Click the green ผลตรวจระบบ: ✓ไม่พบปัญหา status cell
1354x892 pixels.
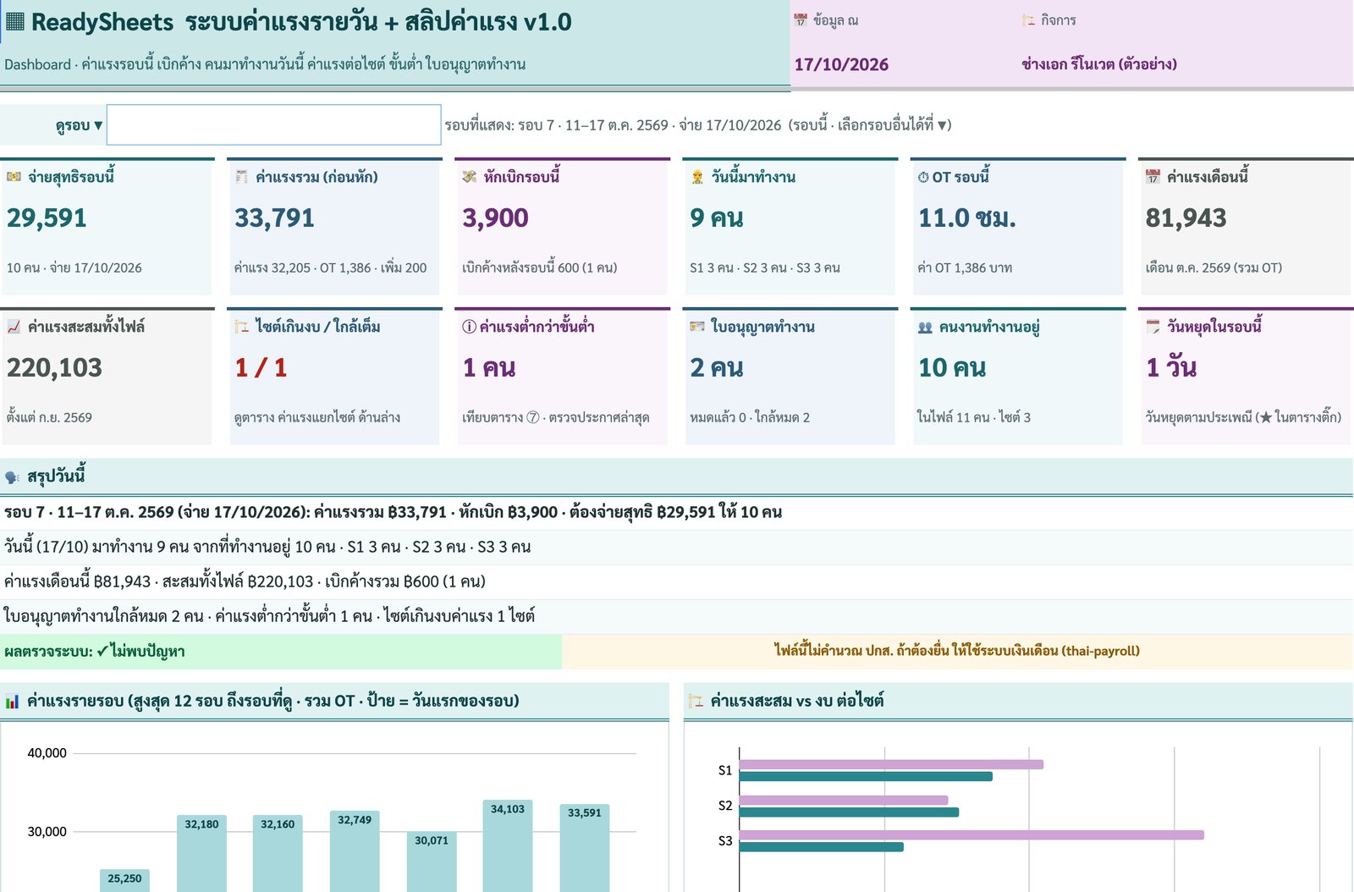281,652
